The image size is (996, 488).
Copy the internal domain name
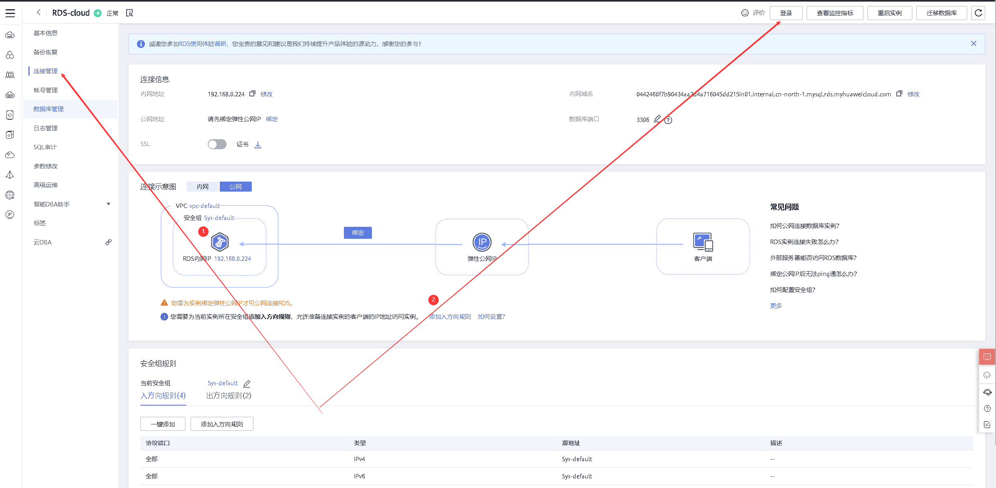click(x=899, y=94)
